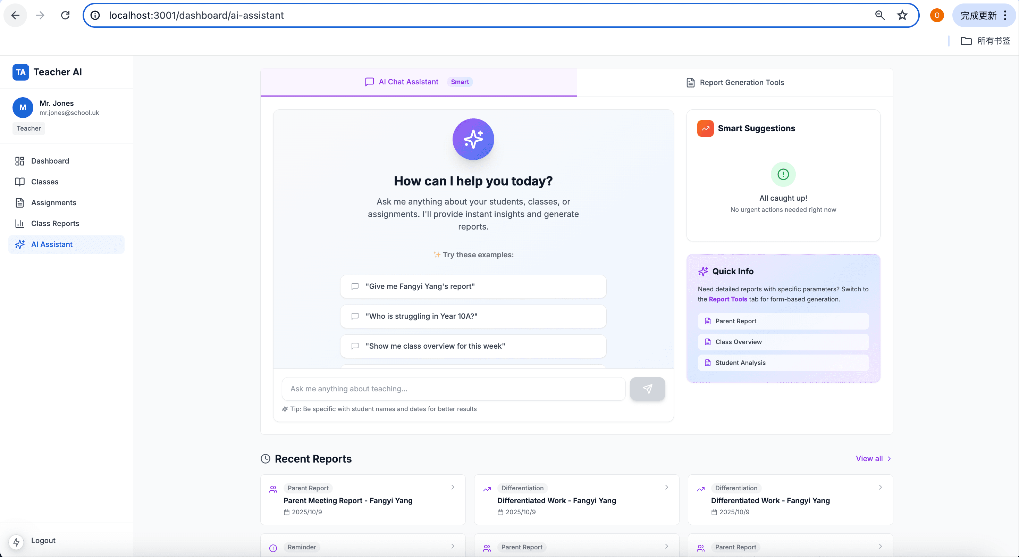Open the Dashboard section
The height and width of the screenshot is (557, 1019).
click(x=50, y=161)
